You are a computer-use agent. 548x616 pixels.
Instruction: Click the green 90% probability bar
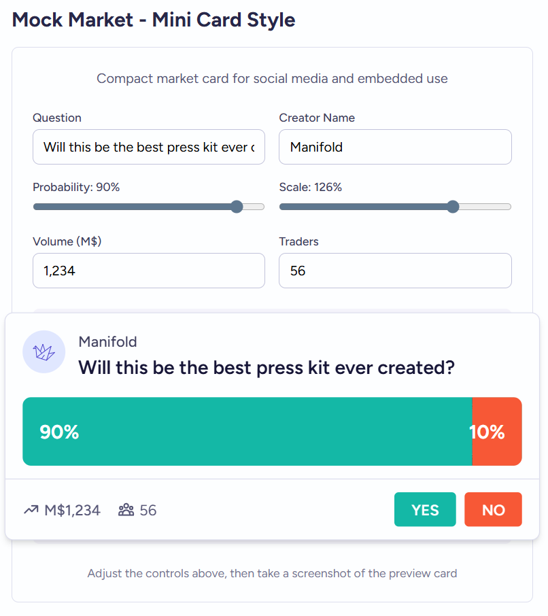point(247,432)
